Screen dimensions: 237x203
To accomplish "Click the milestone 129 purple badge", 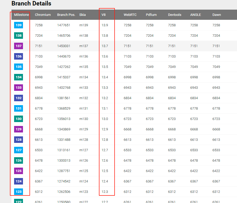I will pos(19,129).
